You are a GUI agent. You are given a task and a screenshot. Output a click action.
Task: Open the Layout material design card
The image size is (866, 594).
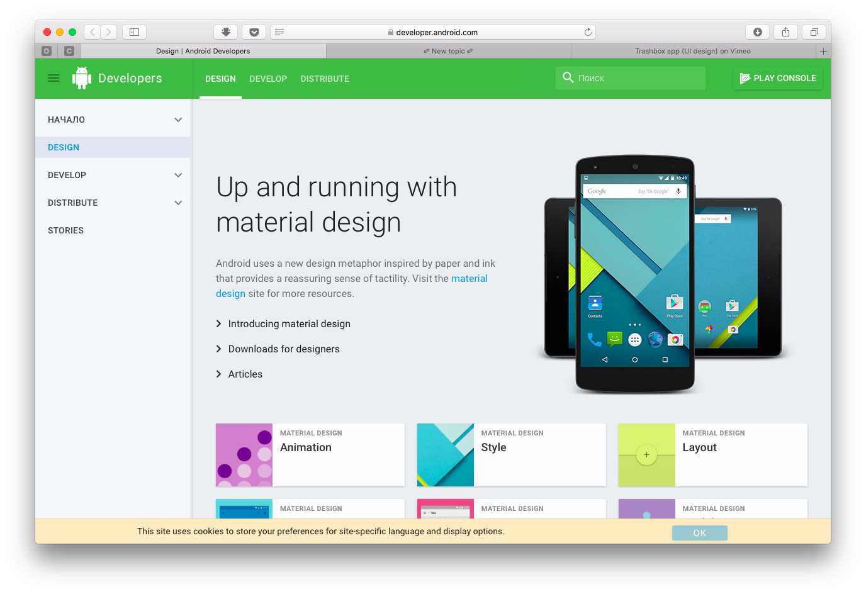click(713, 455)
